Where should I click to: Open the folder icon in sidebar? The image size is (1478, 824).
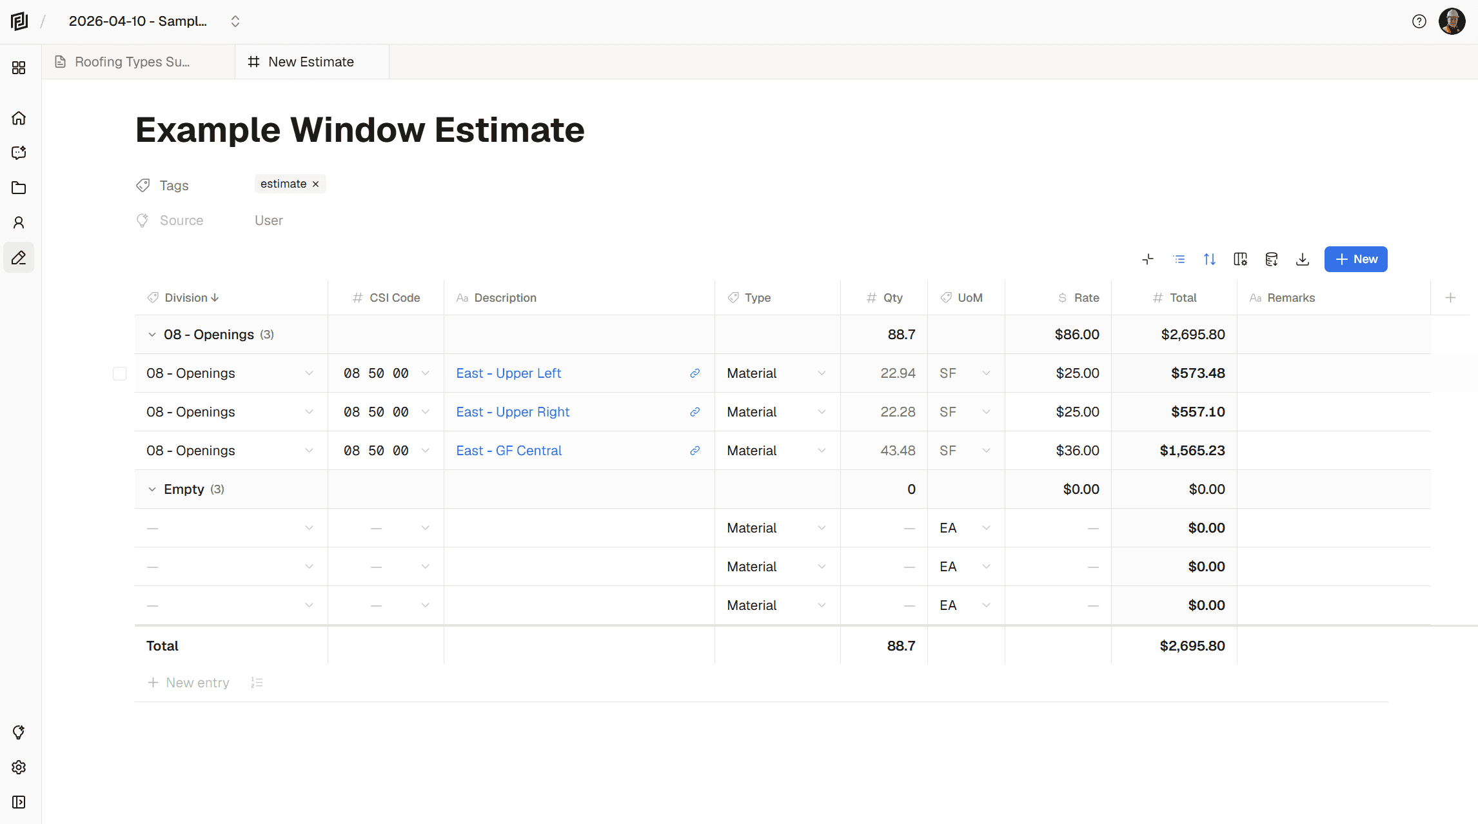click(19, 188)
